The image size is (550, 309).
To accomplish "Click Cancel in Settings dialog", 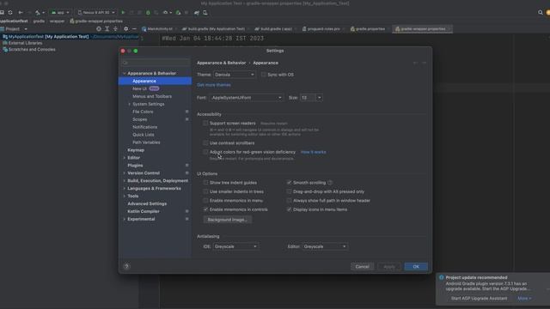I will 363,267.
